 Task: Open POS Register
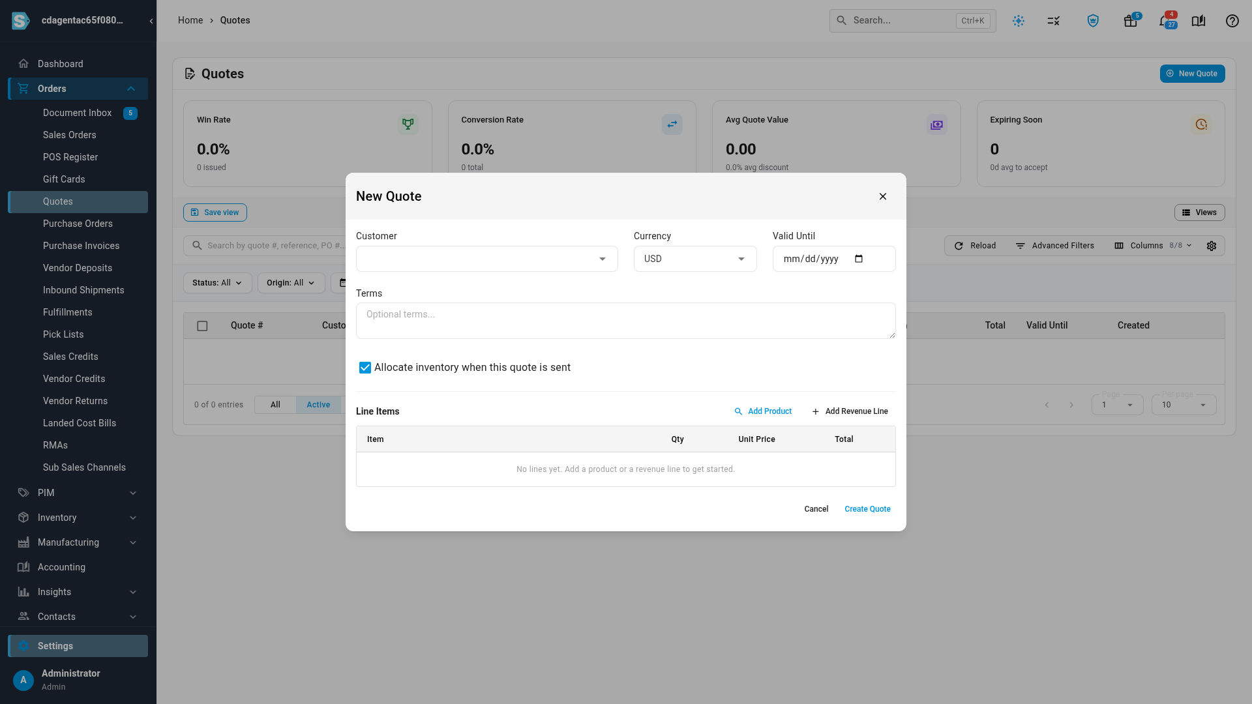pyautogui.click(x=78, y=157)
